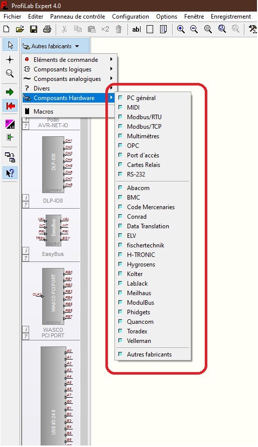Viewport: 258px width, 447px height.
Task: Choose MIDI in hardware submenu
Action: coord(153,108)
